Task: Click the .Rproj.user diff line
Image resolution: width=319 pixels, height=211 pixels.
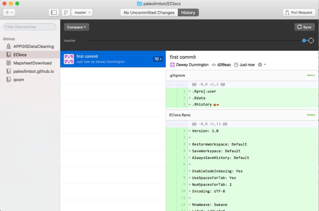Action: [242, 92]
